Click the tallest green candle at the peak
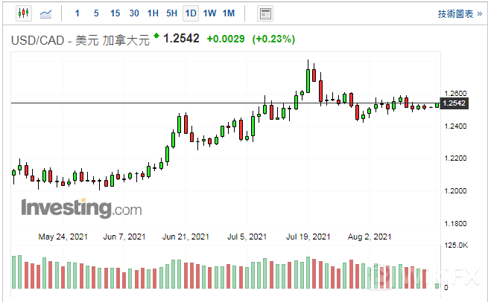This screenshot has height=302, width=488. point(308,80)
